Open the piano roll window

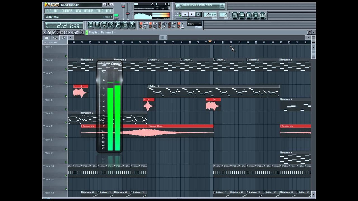click(249, 15)
